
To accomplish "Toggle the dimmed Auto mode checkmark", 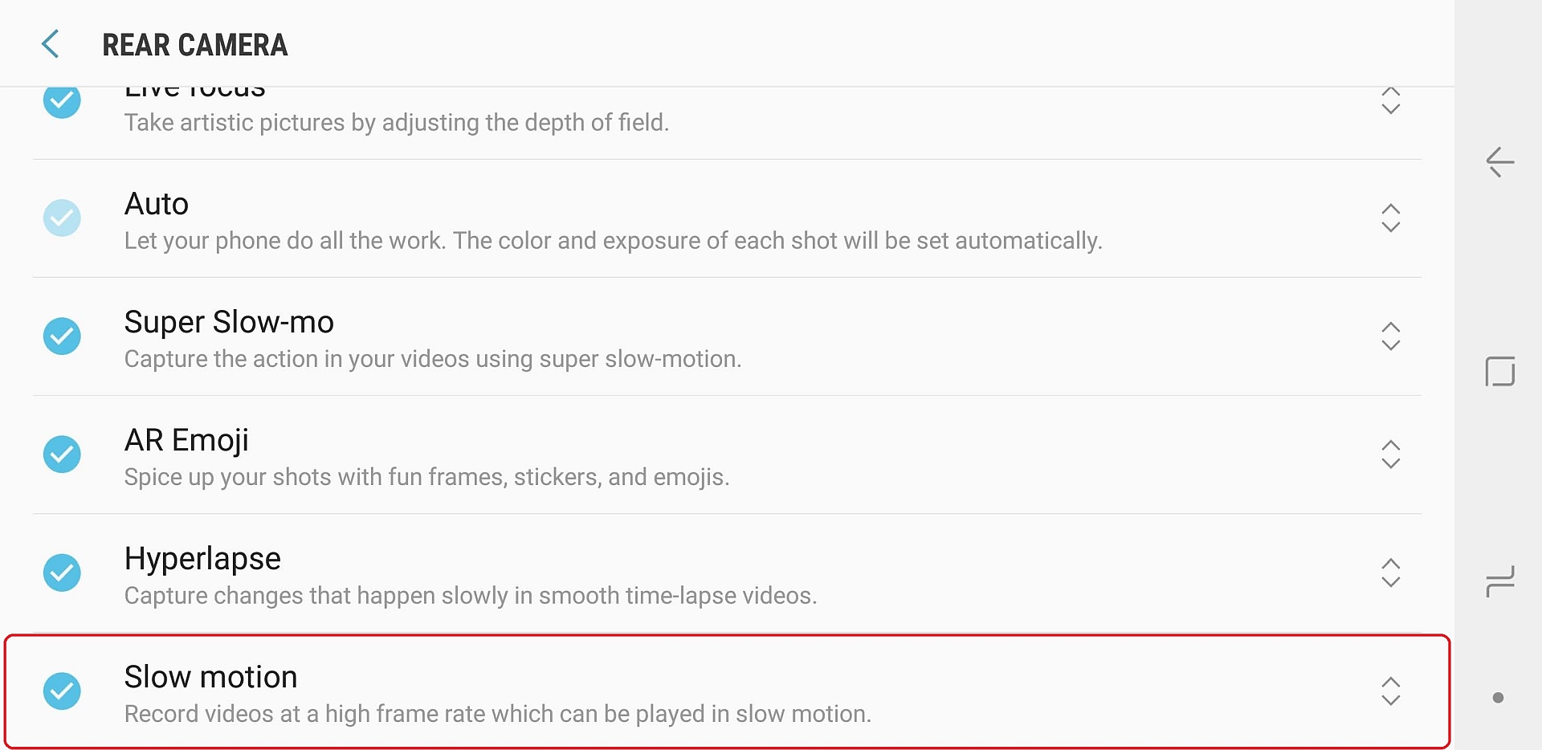I will 62,218.
